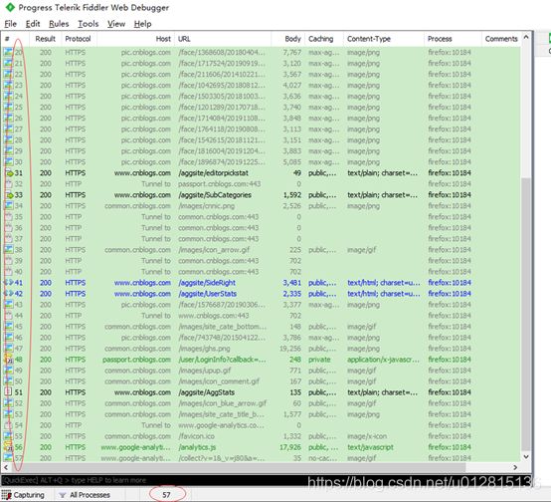
Task: Click the image icon of session 25
Action: tap(8, 107)
